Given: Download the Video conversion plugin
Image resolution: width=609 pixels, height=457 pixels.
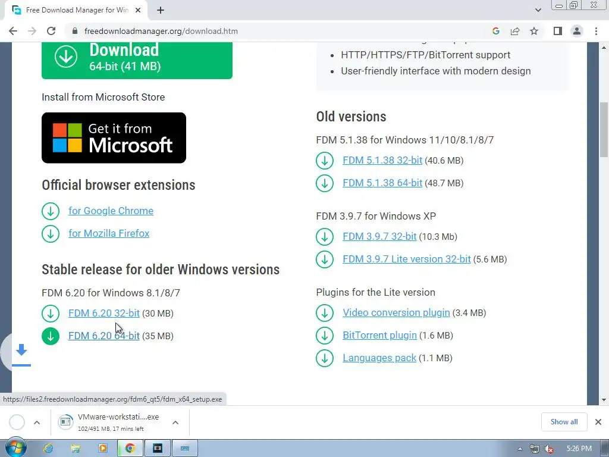Looking at the screenshot, I should point(396,312).
